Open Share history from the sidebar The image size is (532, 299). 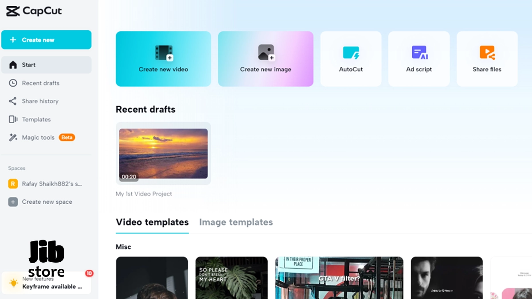(39, 101)
